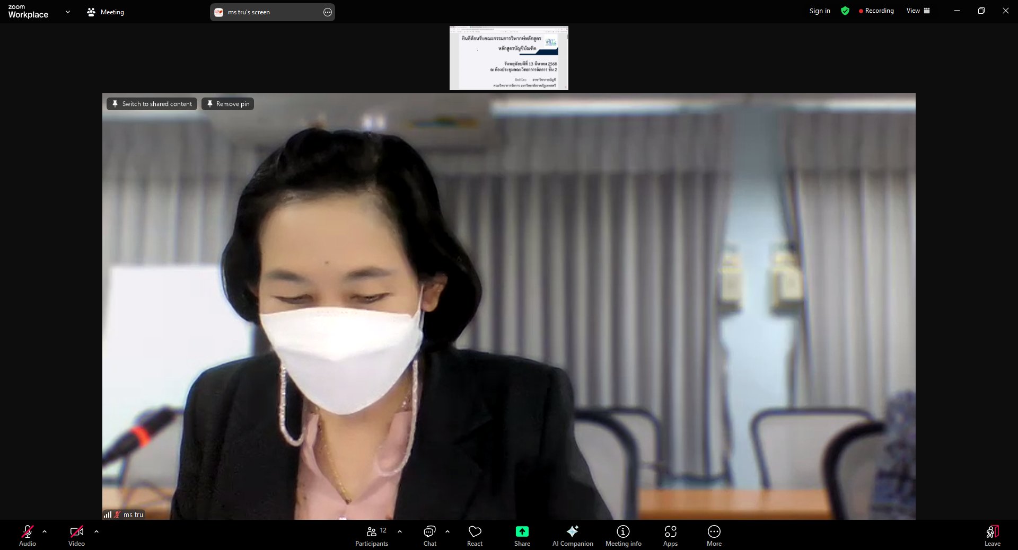Expand the Zoom Workplace dropdown chevron
This screenshot has width=1018, height=550.
[x=68, y=12]
